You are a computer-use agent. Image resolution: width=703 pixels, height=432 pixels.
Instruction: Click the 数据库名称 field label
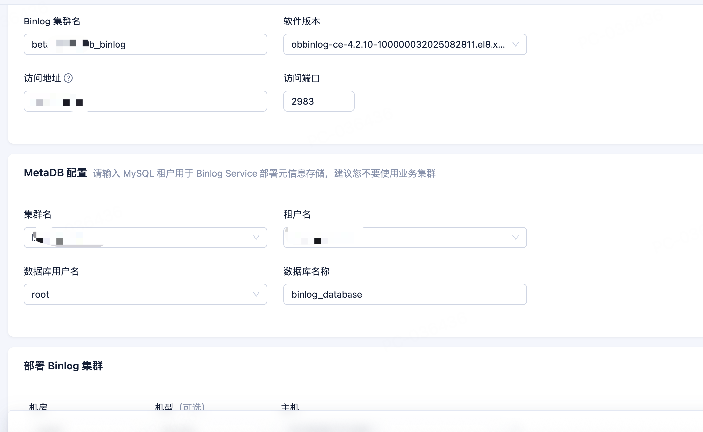click(306, 271)
